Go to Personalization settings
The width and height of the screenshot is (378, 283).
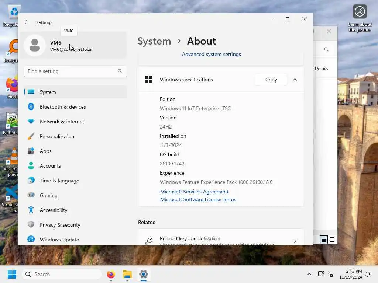pos(75,136)
